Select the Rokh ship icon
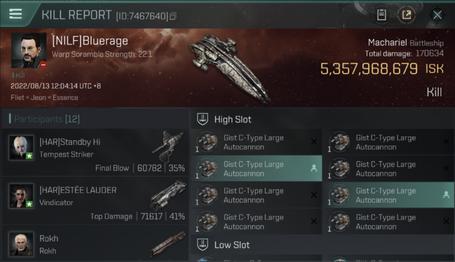Screen dimensions: 455x262 (168, 243)
